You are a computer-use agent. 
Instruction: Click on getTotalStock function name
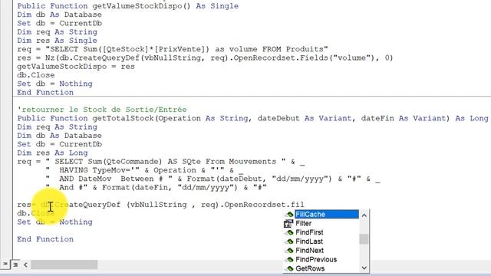coord(123,118)
